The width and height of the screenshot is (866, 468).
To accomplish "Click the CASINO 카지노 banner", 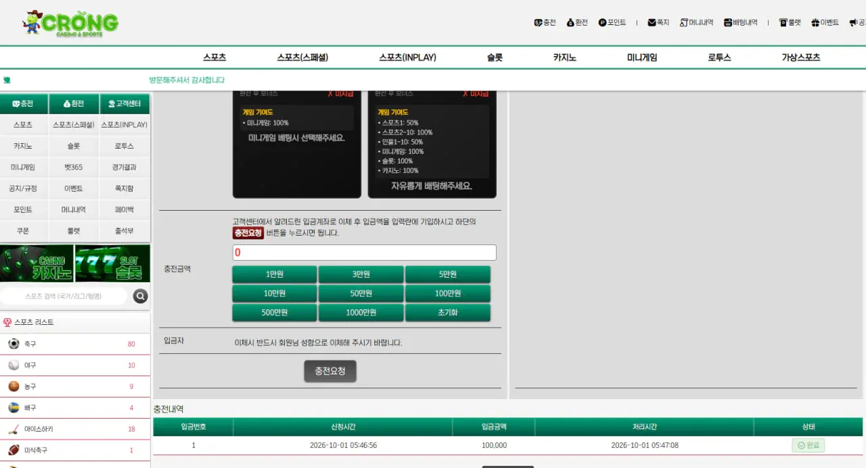I will [37, 263].
